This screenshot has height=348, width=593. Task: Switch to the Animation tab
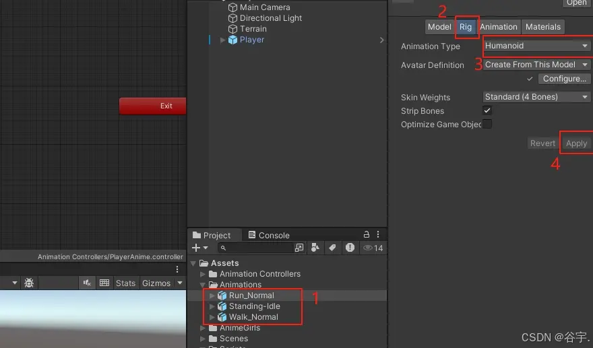pos(499,27)
